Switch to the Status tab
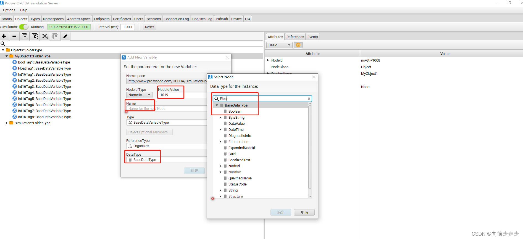The image size is (523, 239). click(7, 19)
